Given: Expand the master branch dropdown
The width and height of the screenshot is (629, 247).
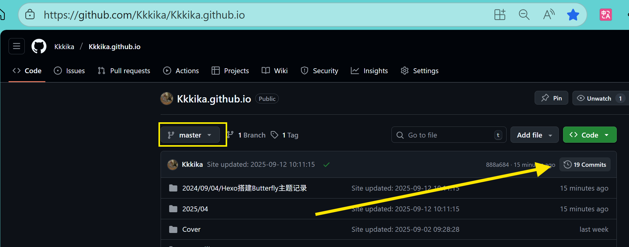Looking at the screenshot, I should coord(190,135).
